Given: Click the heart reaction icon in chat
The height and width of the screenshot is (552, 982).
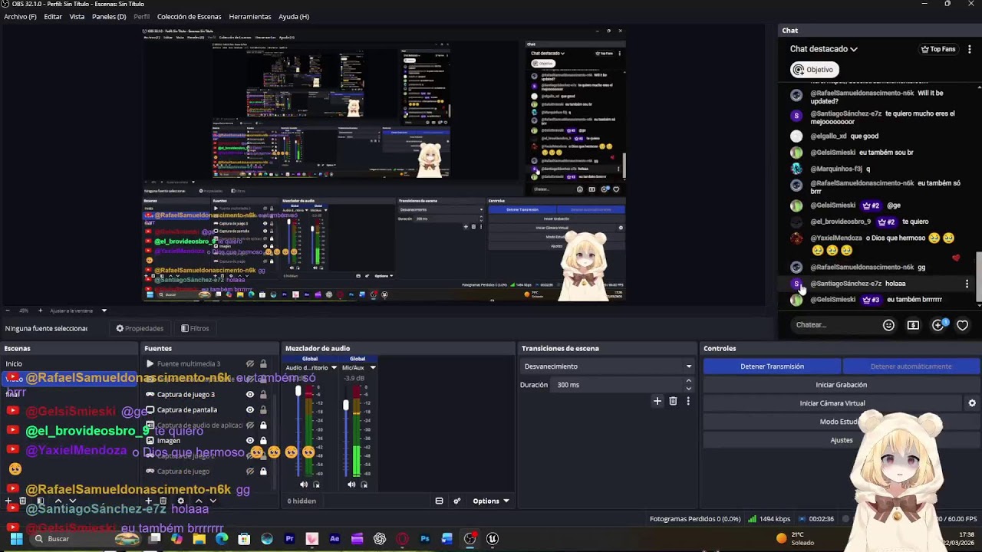Looking at the screenshot, I should (962, 325).
